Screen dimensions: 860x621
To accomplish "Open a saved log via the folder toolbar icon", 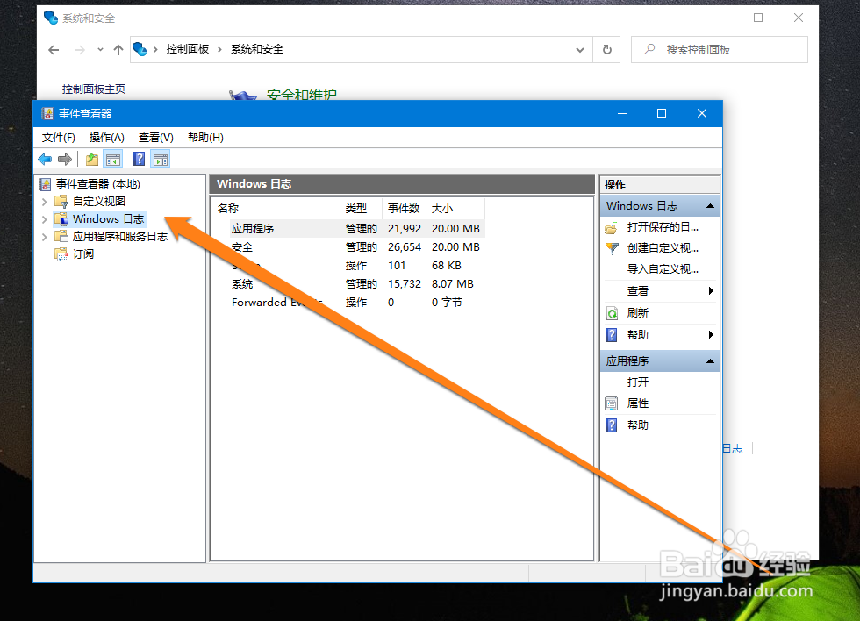I will pos(91,158).
